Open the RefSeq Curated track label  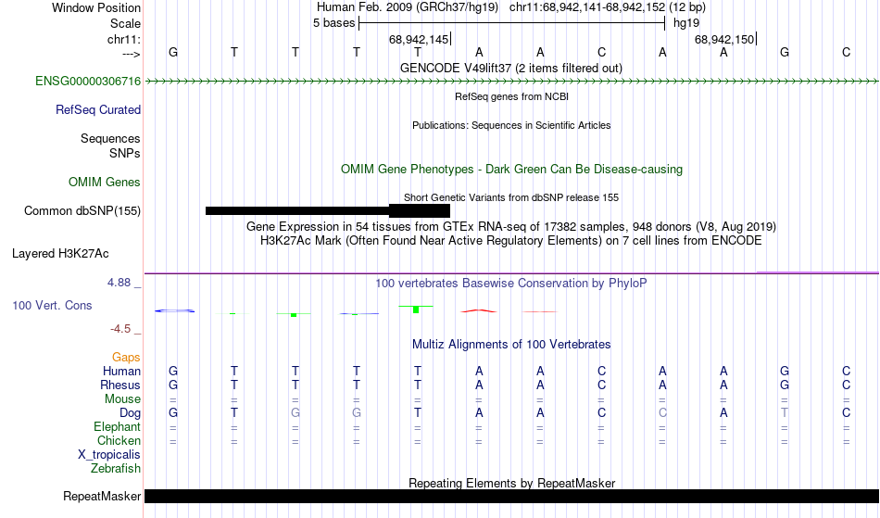(x=98, y=110)
